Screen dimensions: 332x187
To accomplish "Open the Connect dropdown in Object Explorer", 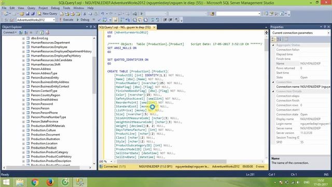I will coord(10,32).
